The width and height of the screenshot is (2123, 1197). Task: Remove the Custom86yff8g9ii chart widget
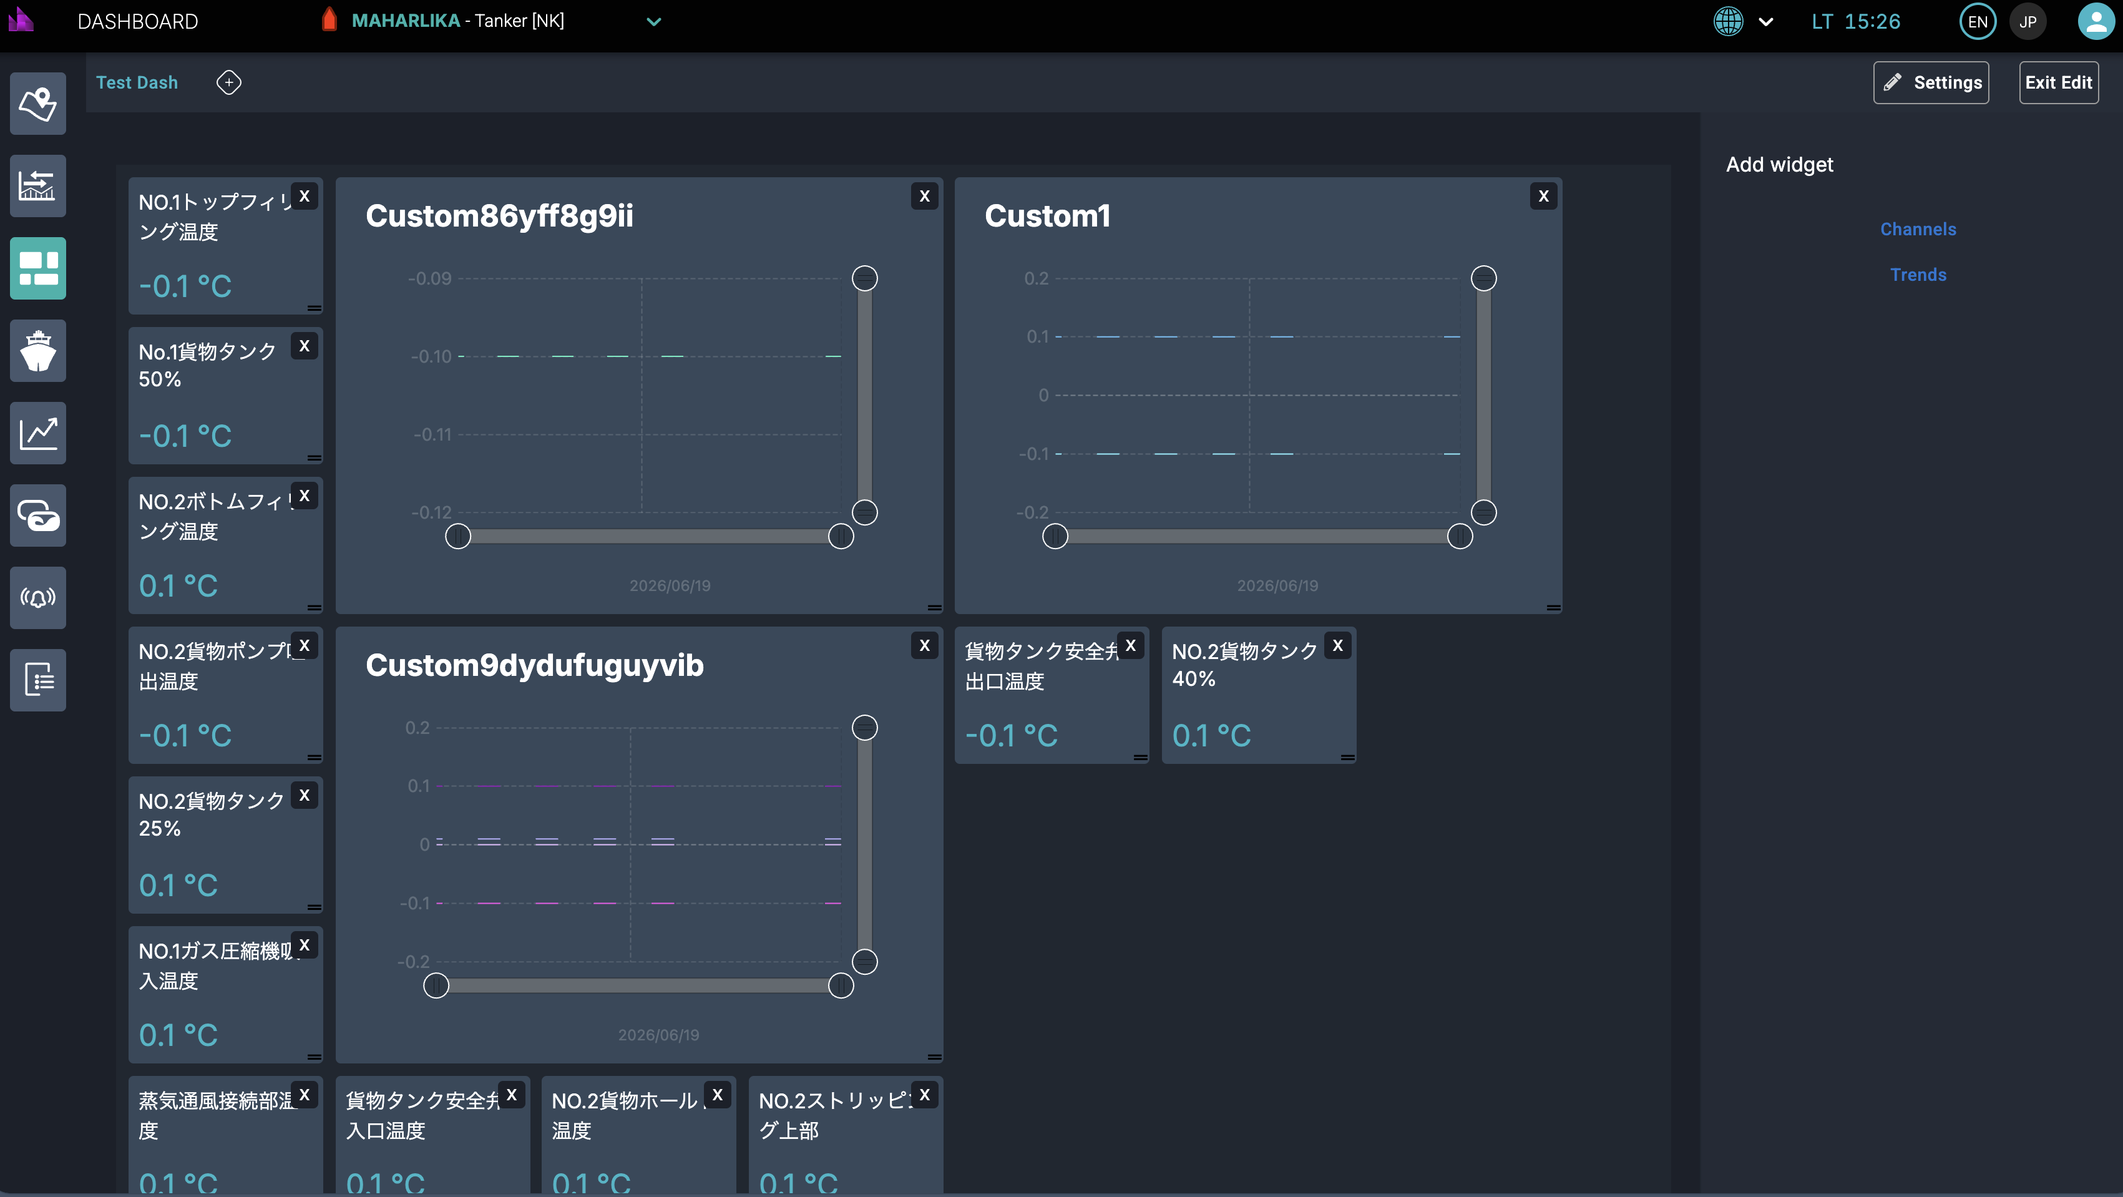[x=924, y=196]
